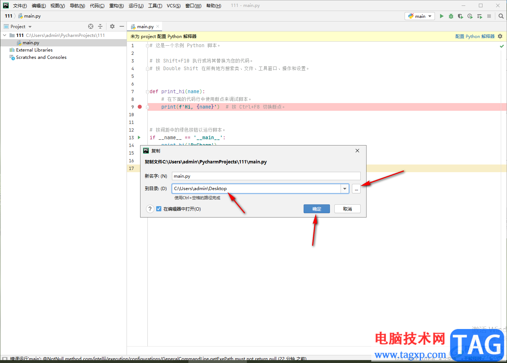Fold the comment block on line 1
This screenshot has width=507, height=363.
click(147, 46)
